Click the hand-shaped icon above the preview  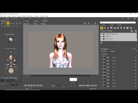coord(95,23)
